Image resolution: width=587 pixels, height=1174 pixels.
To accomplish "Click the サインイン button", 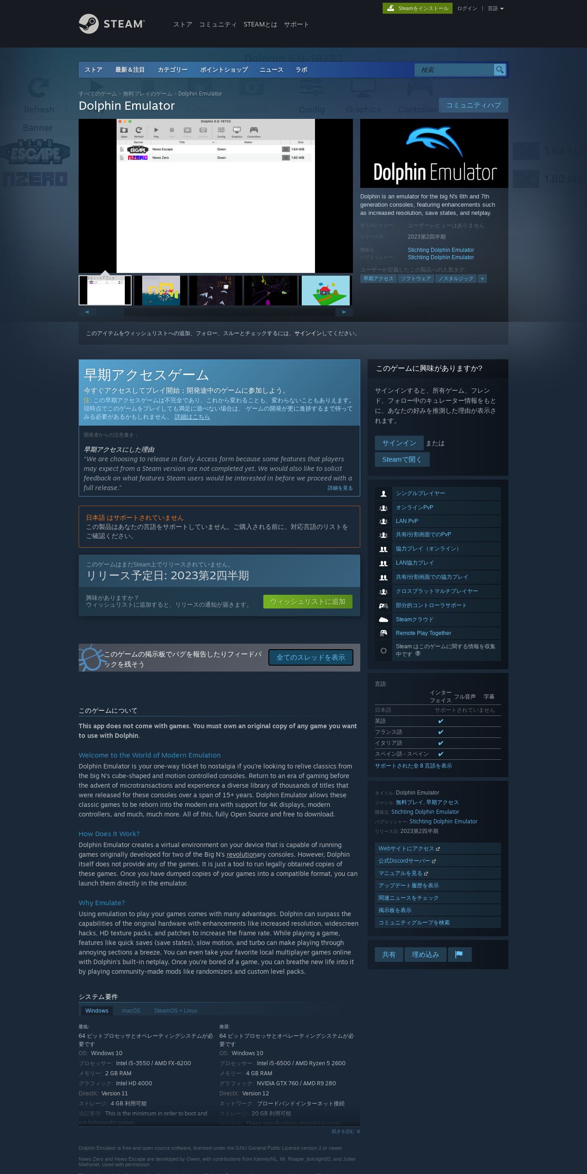I will click(399, 443).
